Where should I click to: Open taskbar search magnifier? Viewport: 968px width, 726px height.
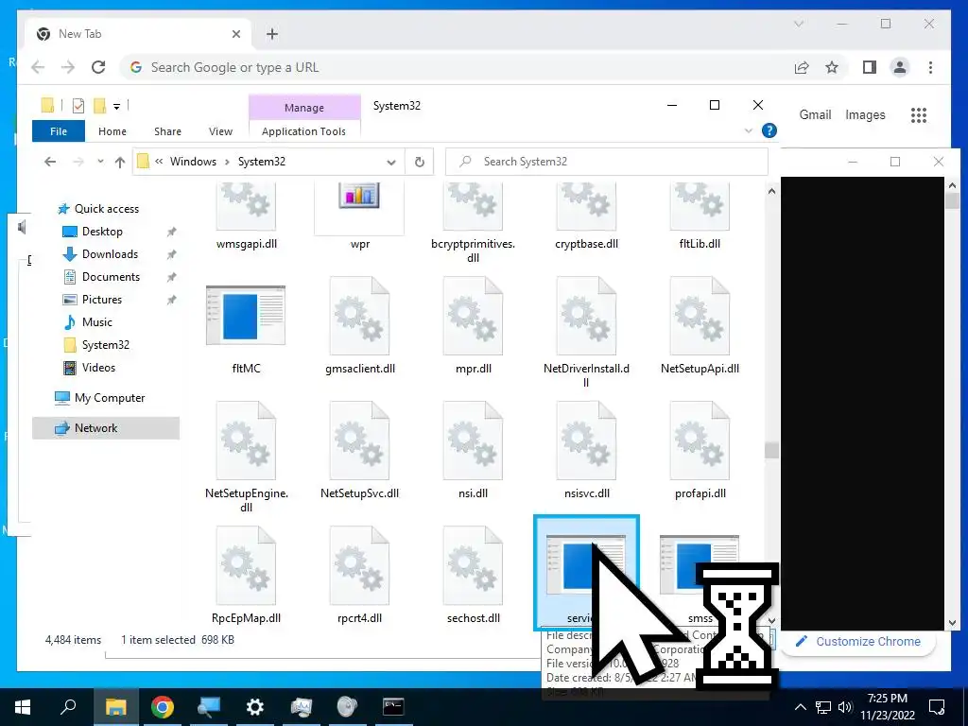[68, 706]
